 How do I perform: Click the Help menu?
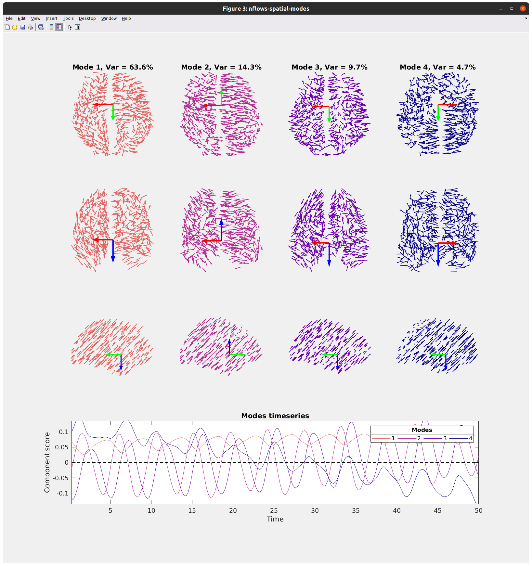click(x=126, y=19)
